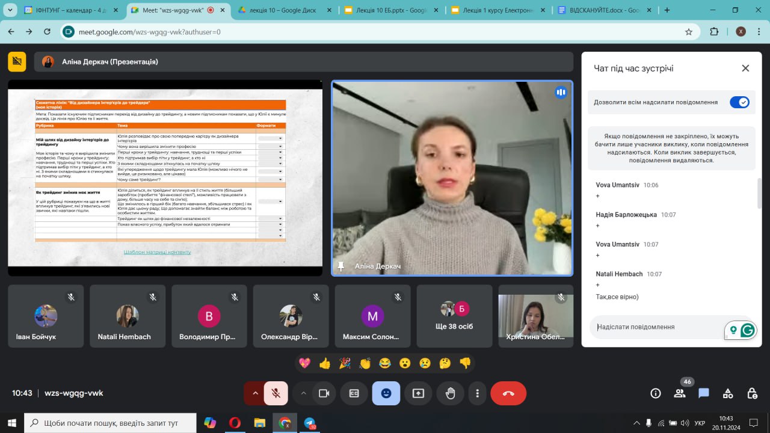Open the meeting details info icon
The image size is (770, 433).
[656, 393]
